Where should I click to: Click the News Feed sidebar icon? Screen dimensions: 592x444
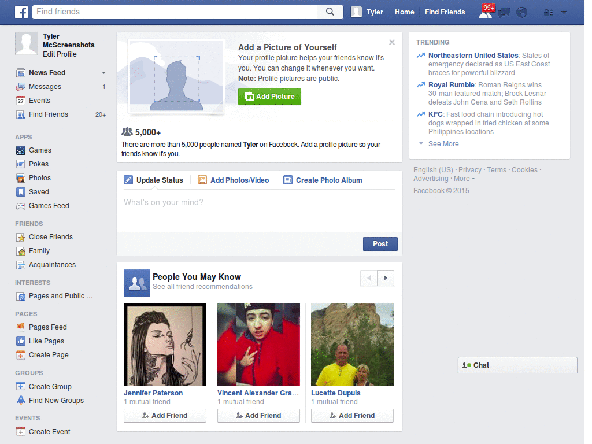(x=21, y=72)
